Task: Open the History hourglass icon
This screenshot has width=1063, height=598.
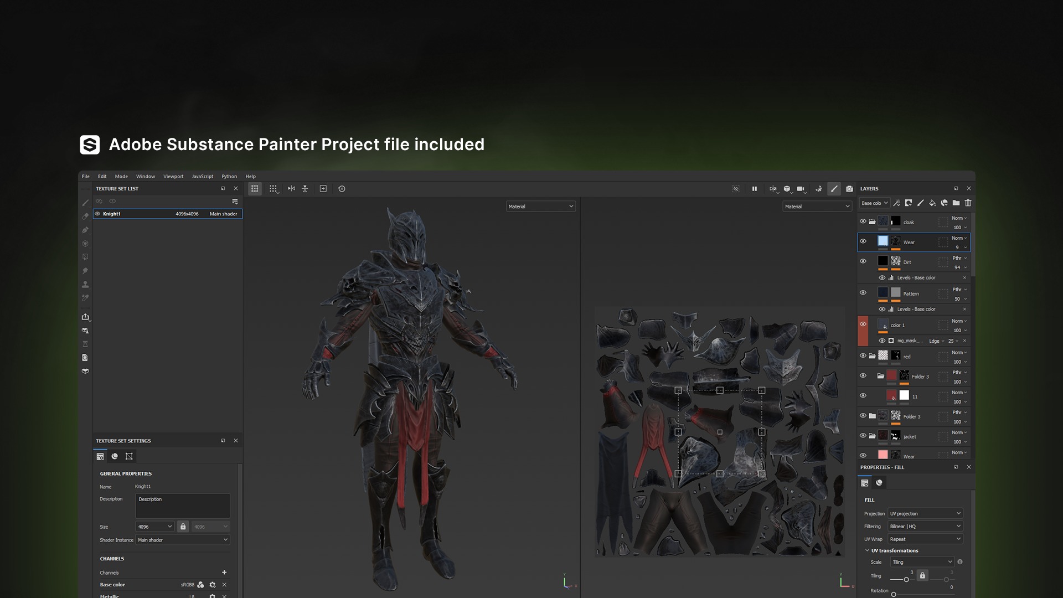Action: pos(85,344)
